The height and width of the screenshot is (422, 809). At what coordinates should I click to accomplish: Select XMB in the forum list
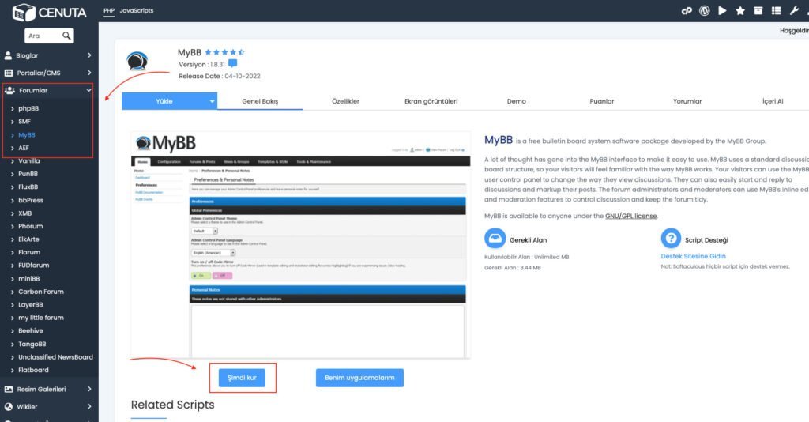click(24, 213)
